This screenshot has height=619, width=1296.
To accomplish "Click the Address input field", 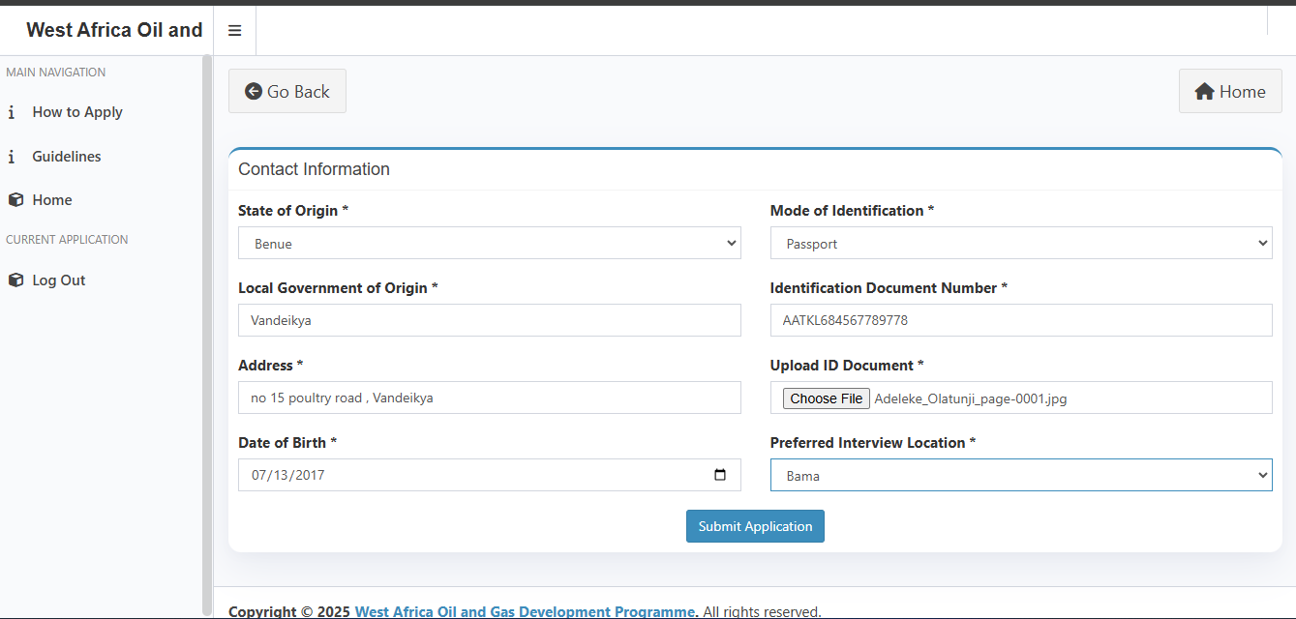I will coord(489,398).
